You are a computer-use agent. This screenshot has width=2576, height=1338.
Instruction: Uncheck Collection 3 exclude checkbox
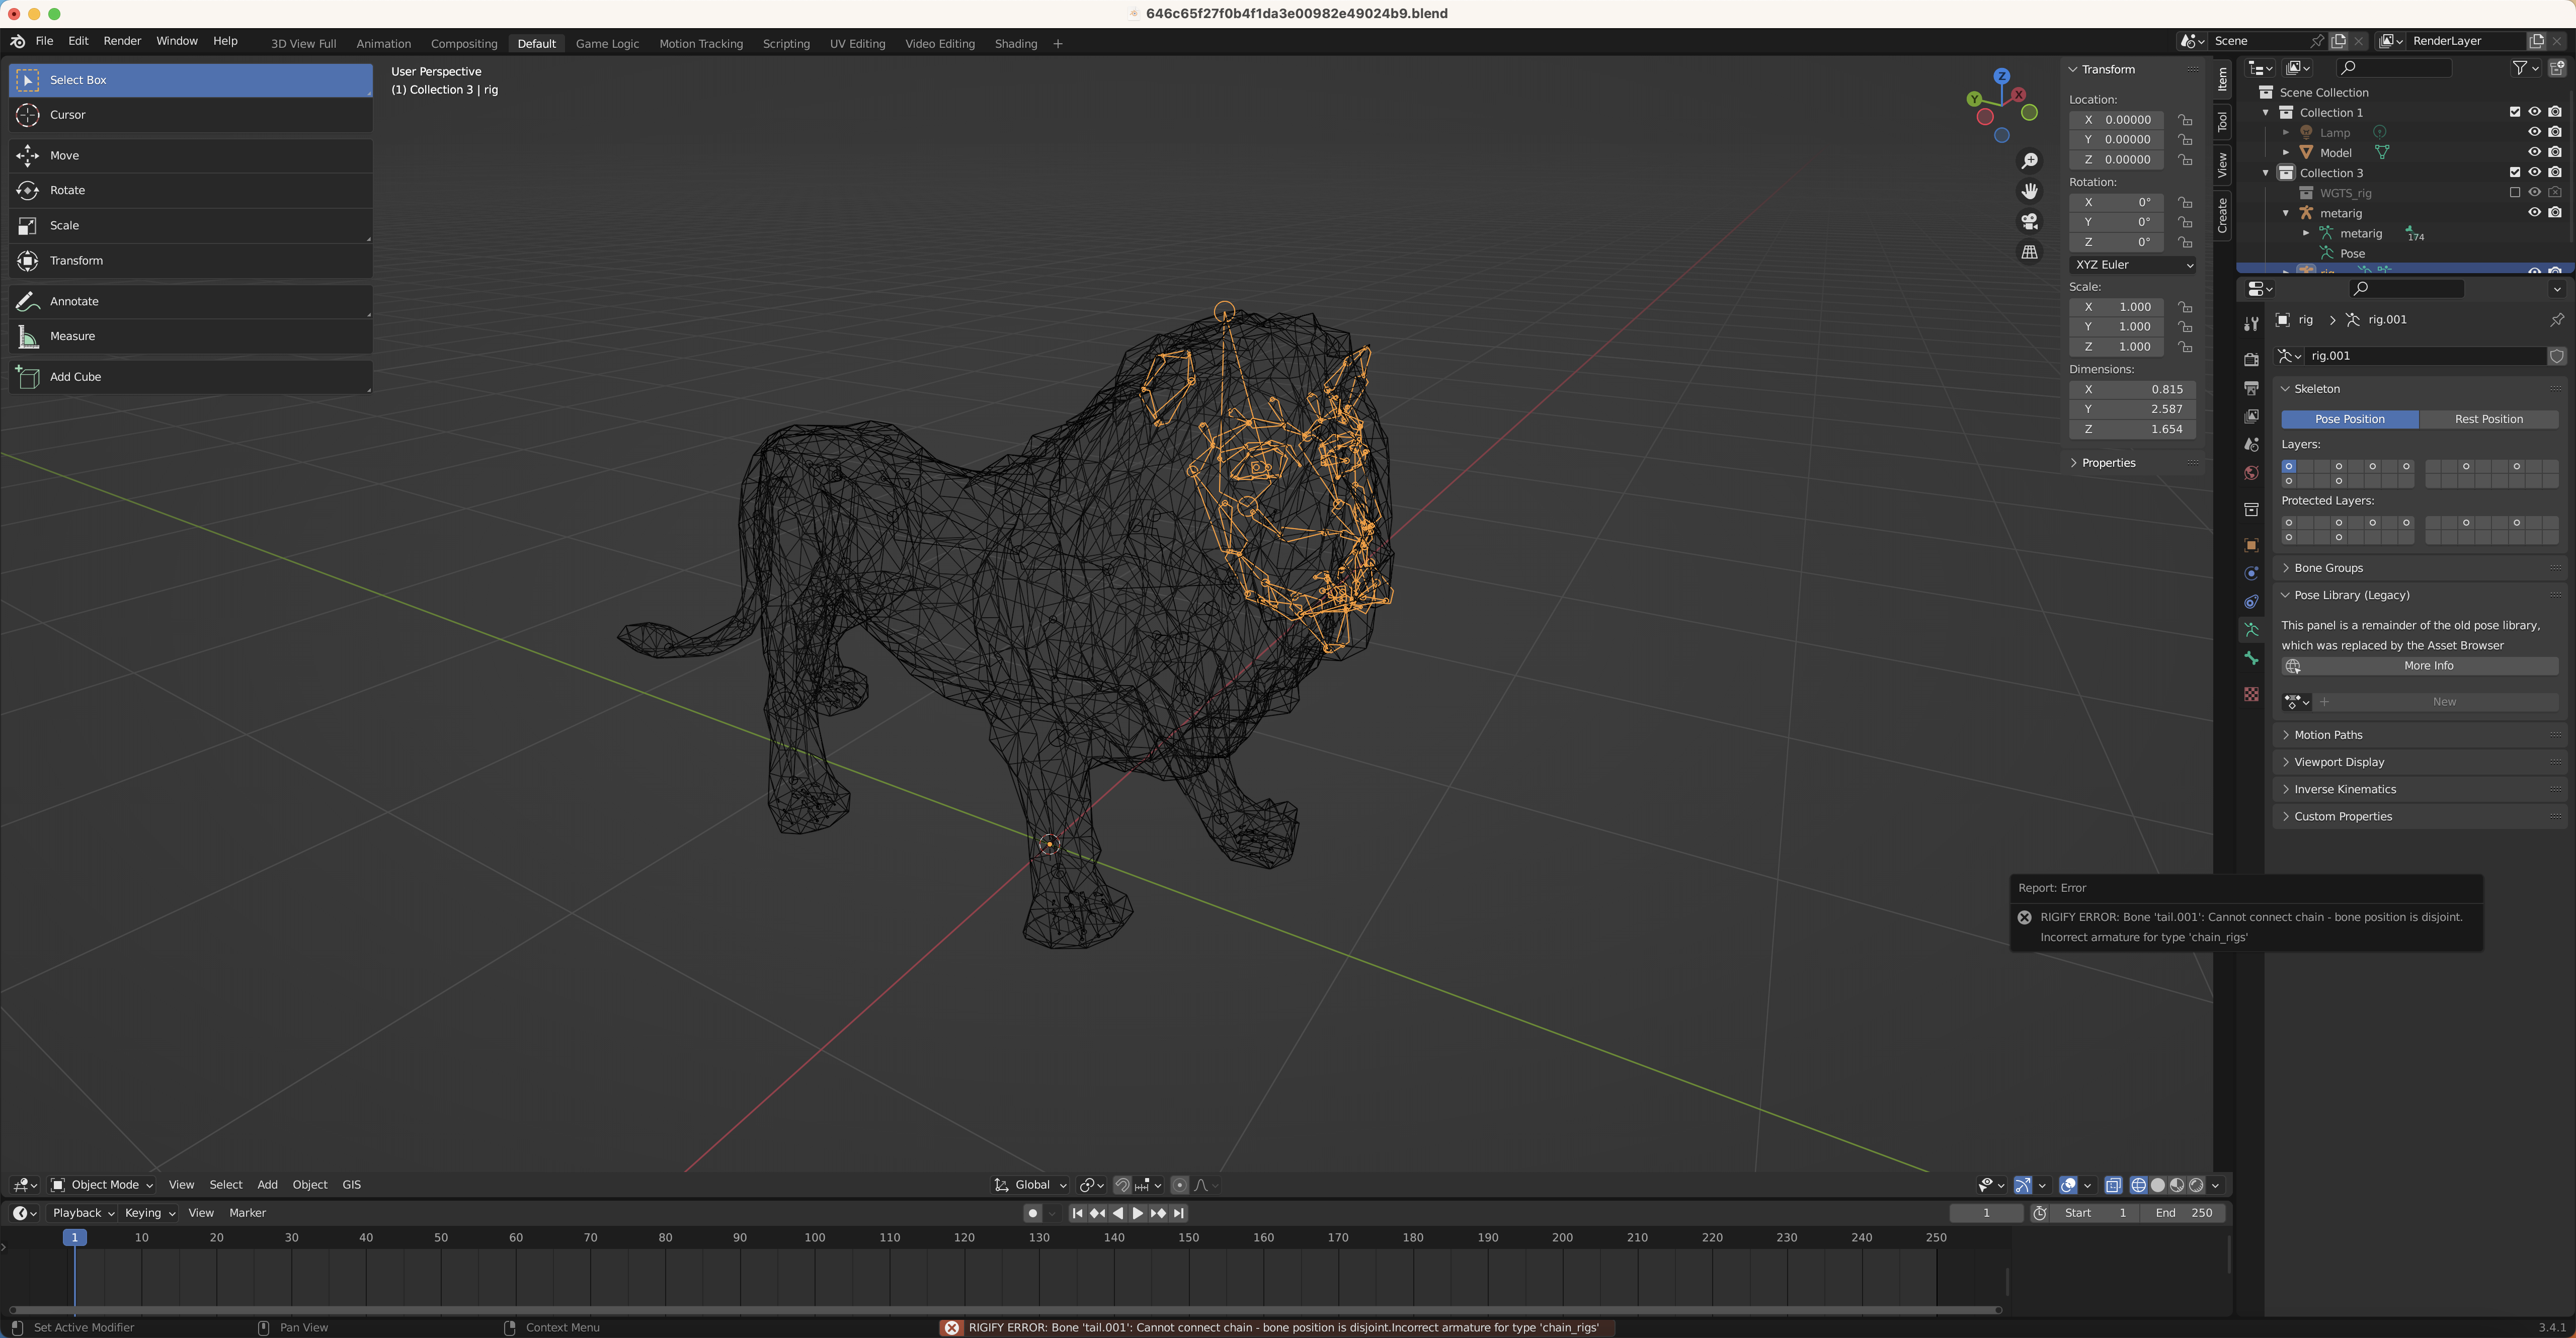tap(2514, 172)
